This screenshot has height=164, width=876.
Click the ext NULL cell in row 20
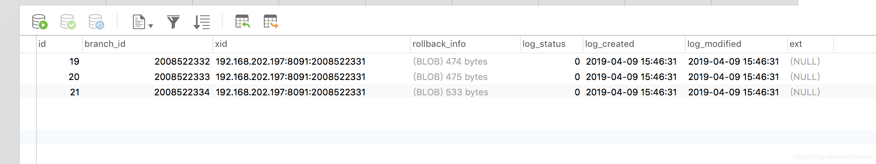pyautogui.click(x=805, y=77)
